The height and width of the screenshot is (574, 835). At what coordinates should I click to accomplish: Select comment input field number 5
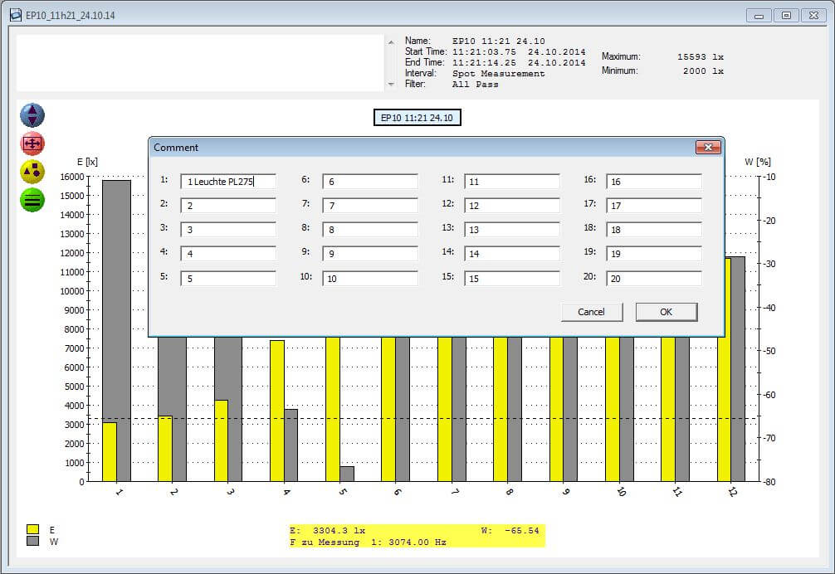tap(227, 279)
